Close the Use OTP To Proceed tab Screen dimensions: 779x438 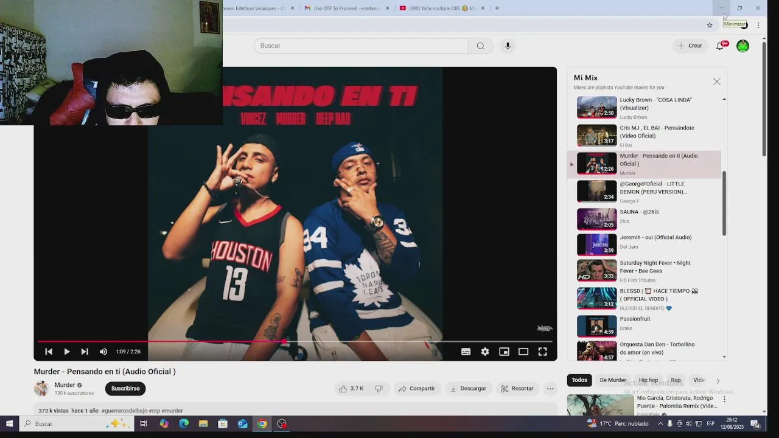(x=388, y=8)
